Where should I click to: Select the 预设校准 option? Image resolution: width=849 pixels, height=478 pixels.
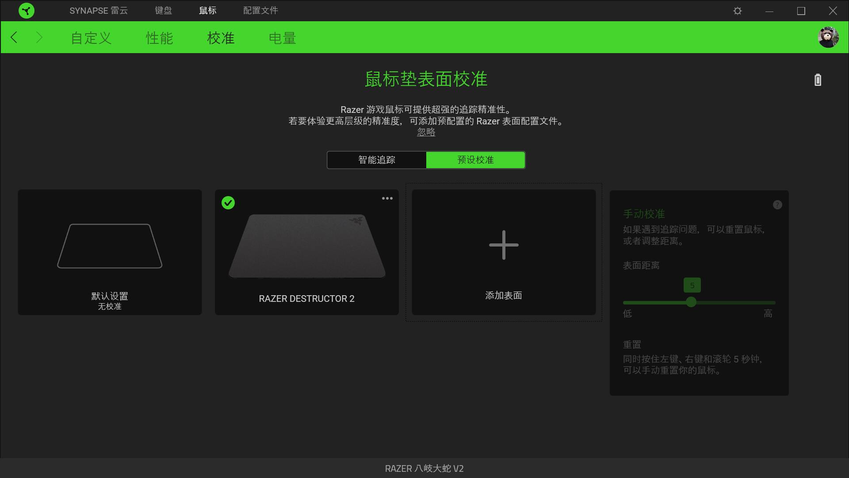475,160
